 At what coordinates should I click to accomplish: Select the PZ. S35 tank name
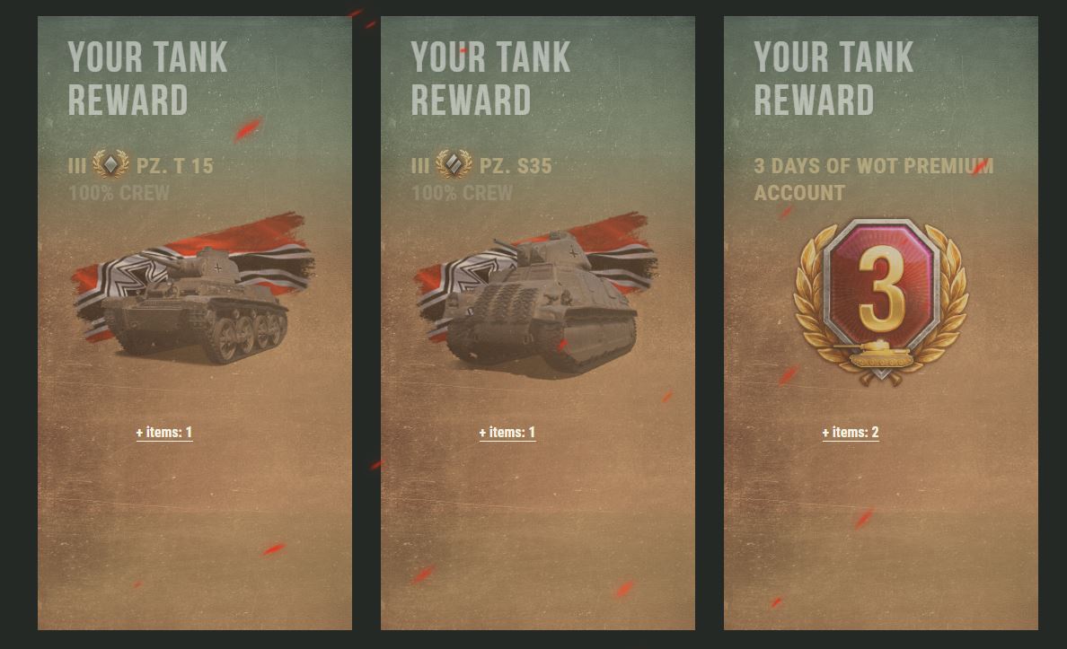516,166
